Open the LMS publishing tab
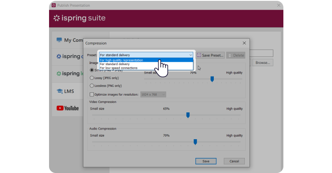 coord(68,91)
